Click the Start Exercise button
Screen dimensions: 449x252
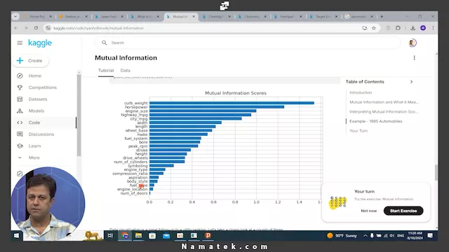click(x=403, y=211)
